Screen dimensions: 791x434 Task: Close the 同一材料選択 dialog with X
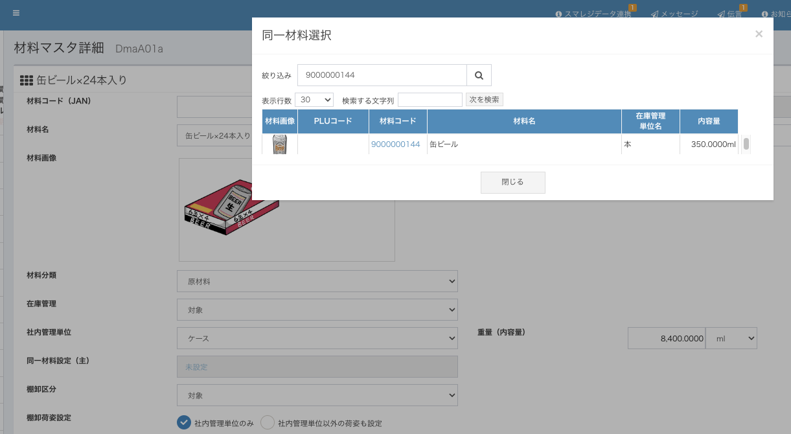[x=759, y=34]
